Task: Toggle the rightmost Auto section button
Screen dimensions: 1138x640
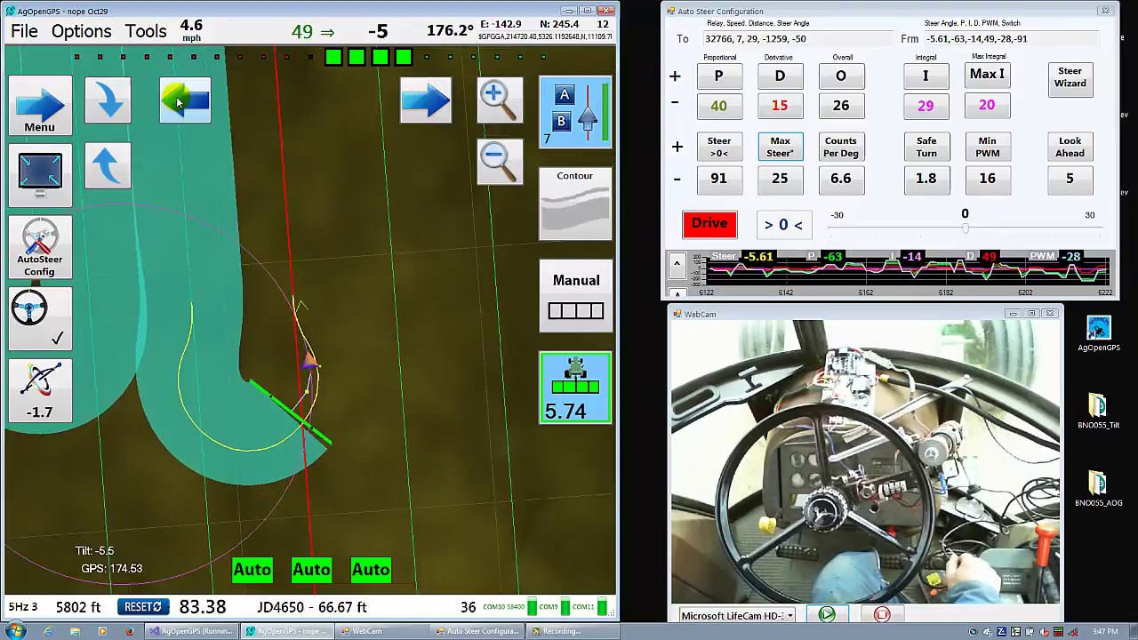Action: click(x=371, y=570)
